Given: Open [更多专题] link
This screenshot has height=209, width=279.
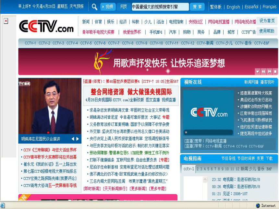Looking at the screenshot, I should click(x=158, y=189).
